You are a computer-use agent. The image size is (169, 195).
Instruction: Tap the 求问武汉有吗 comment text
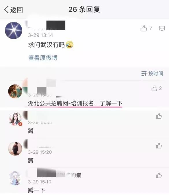click(47, 45)
